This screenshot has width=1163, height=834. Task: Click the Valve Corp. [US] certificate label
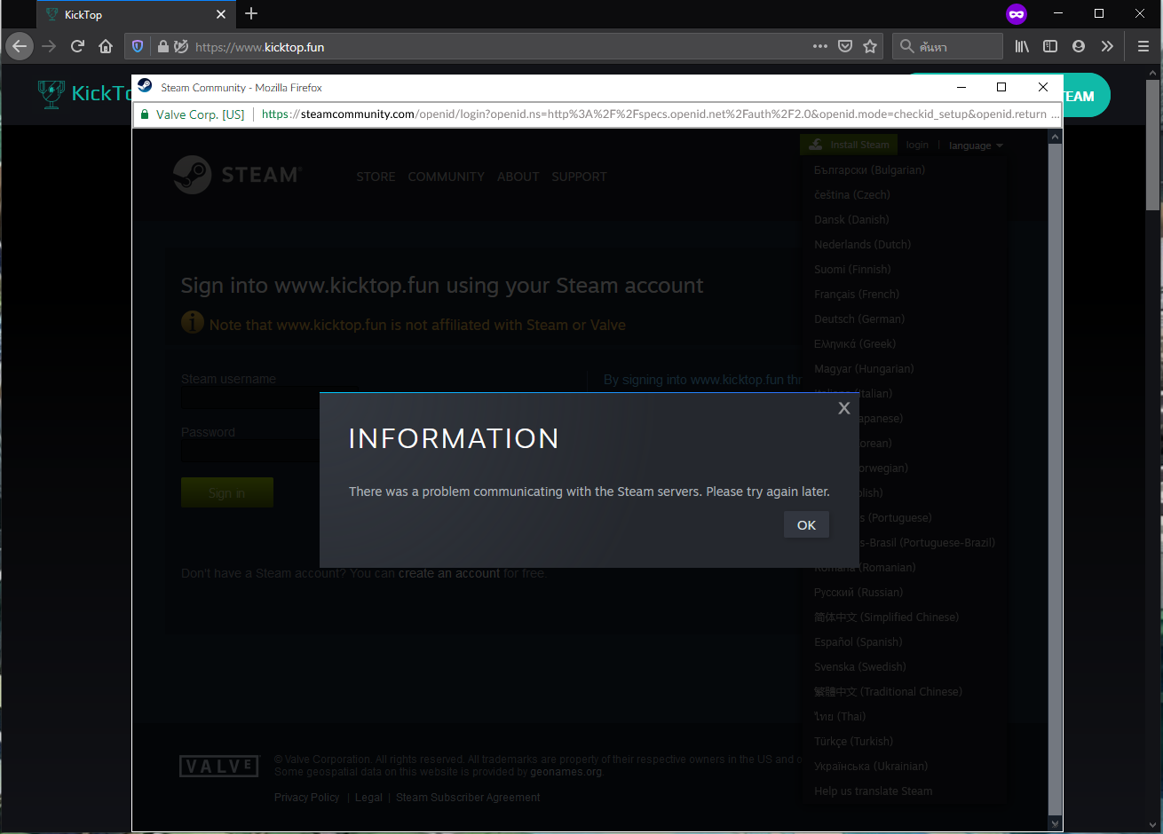pos(200,114)
